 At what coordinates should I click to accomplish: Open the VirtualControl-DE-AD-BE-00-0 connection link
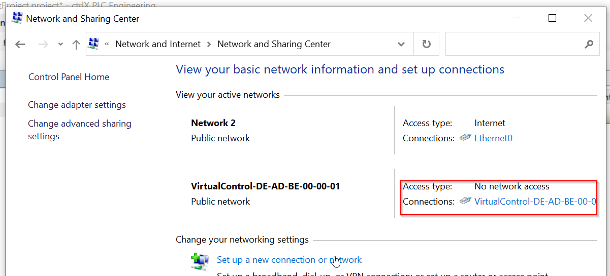pos(535,201)
